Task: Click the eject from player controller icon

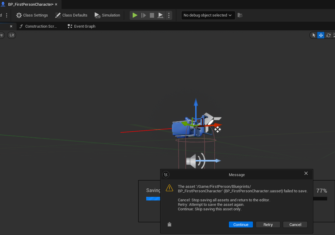Action: pyautogui.click(x=160, y=15)
